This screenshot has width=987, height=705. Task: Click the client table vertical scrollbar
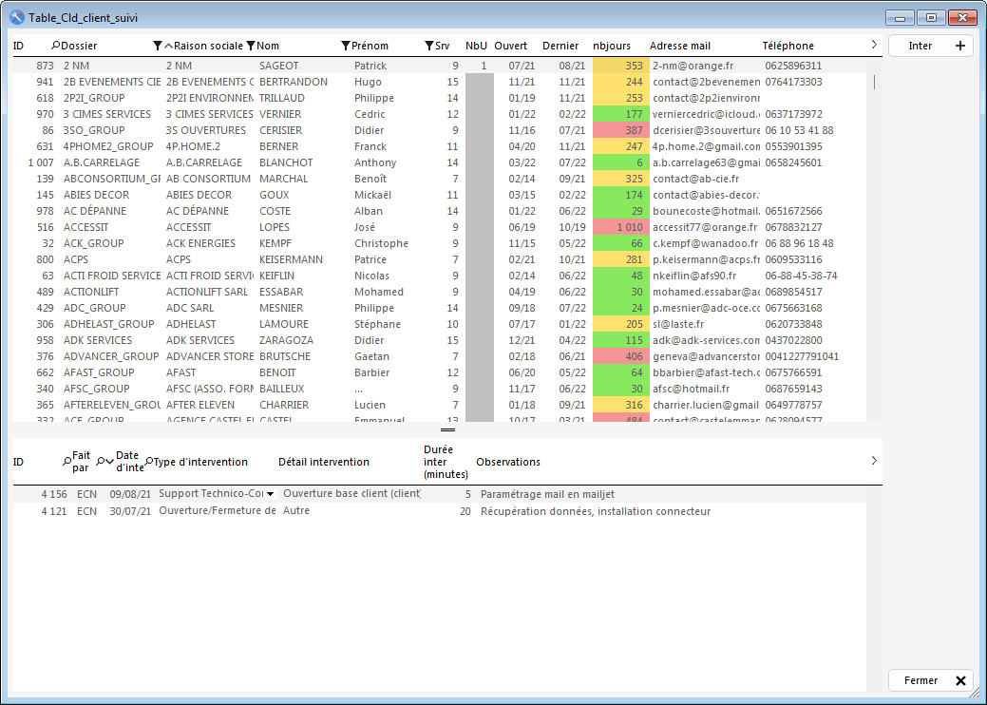coord(874,238)
